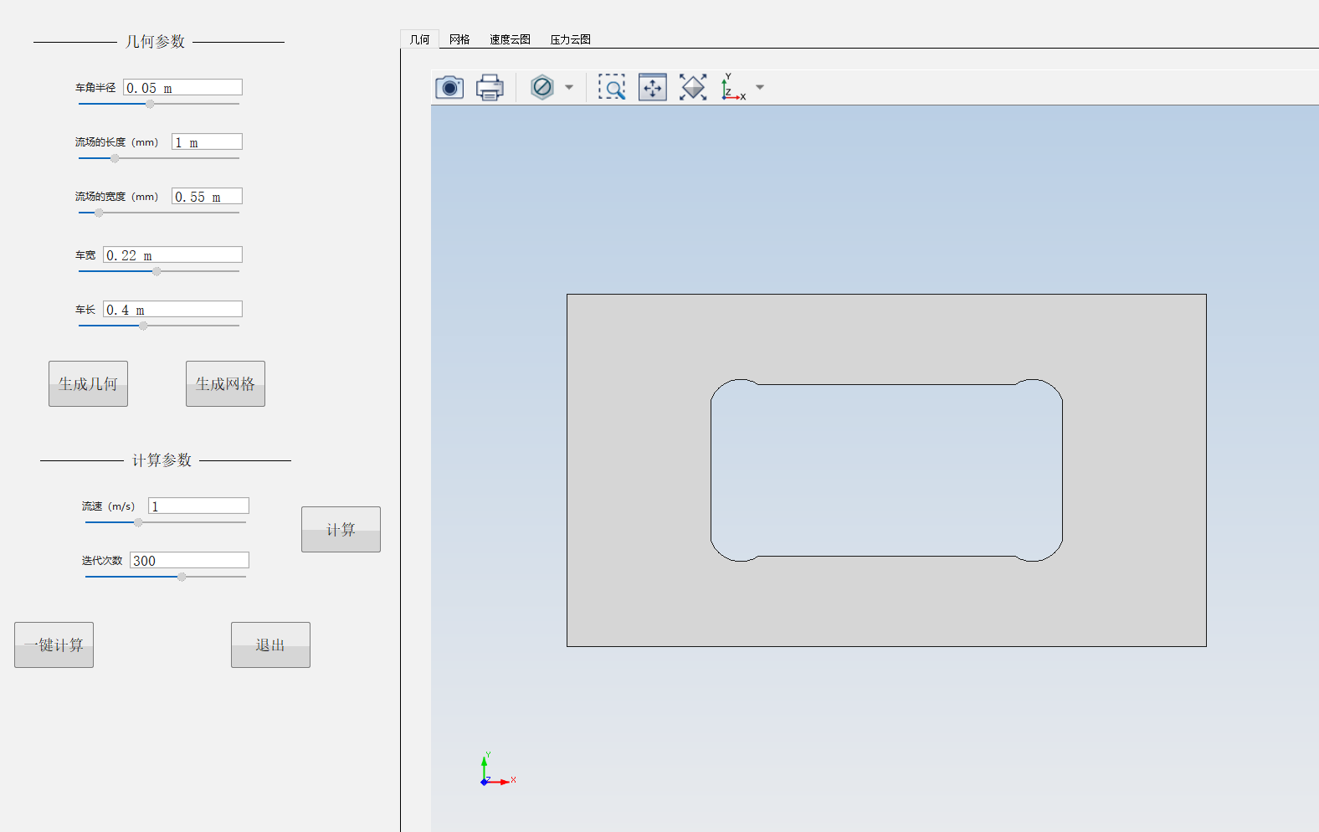Click the pan/move view icon
1319x832 pixels.
tap(653, 87)
